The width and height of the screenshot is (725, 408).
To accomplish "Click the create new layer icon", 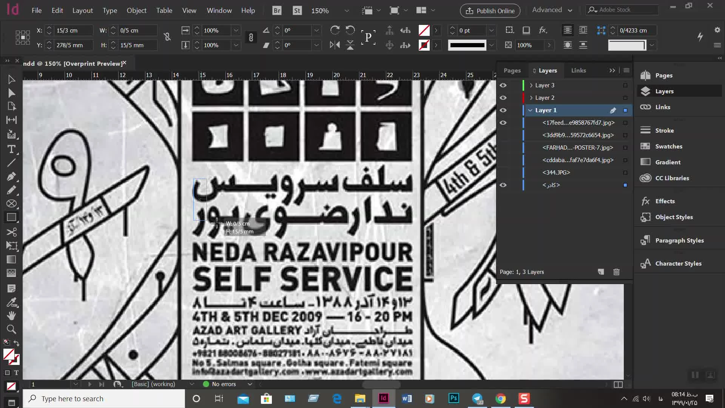I will pos(601,272).
